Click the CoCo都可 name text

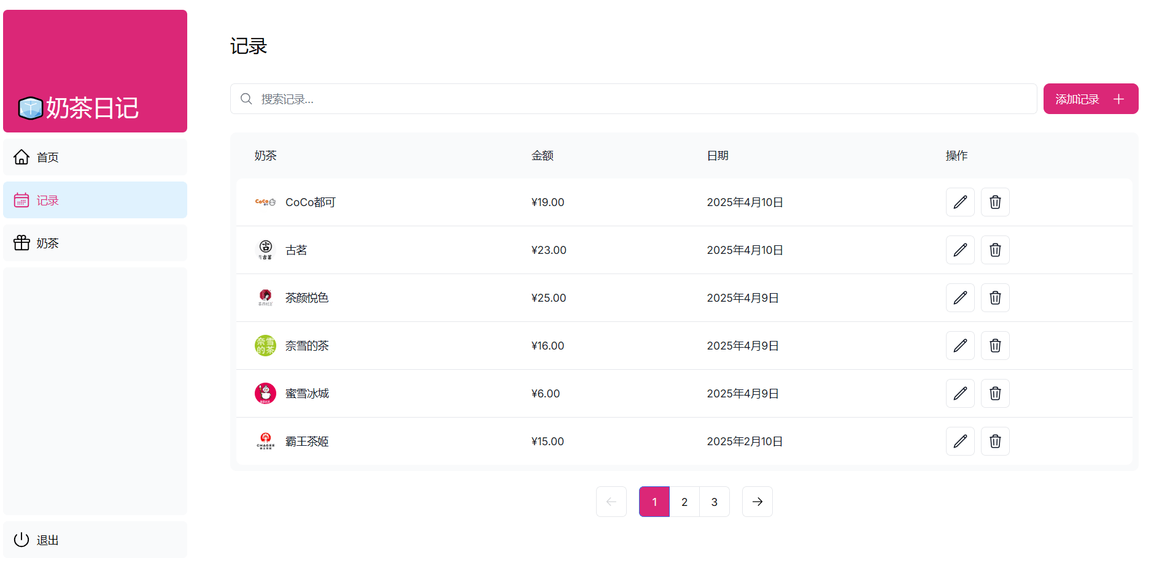[x=311, y=202]
